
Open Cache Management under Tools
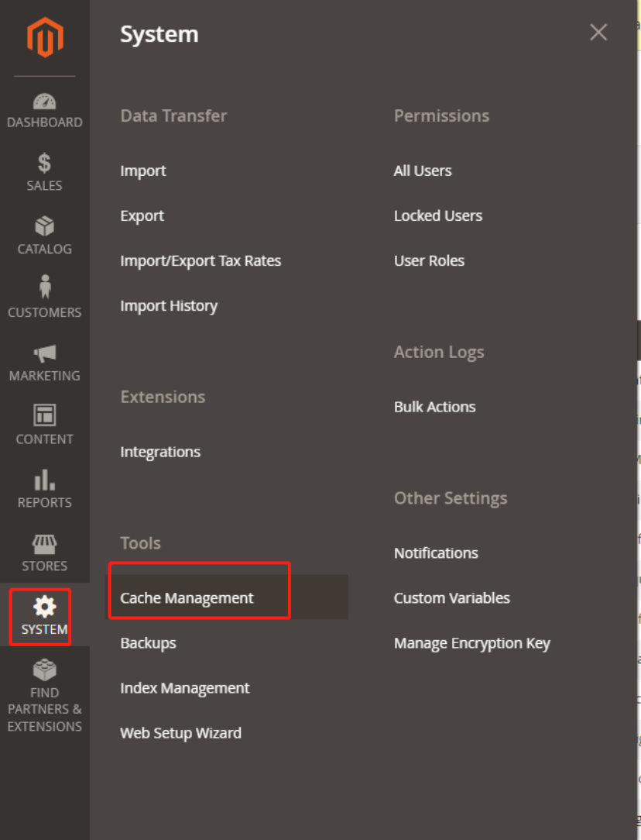click(x=187, y=597)
